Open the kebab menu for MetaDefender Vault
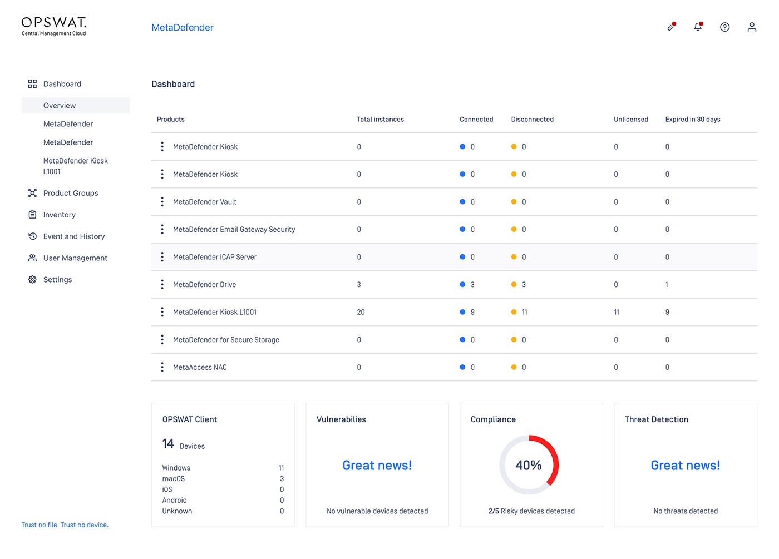Screen dimensions: 779x559 pyautogui.click(x=162, y=202)
